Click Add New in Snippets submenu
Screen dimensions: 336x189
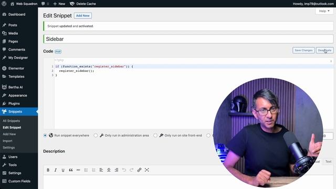(9, 134)
